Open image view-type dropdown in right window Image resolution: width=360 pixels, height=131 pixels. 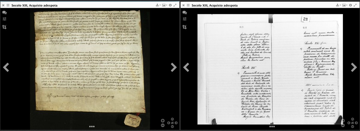344,5
